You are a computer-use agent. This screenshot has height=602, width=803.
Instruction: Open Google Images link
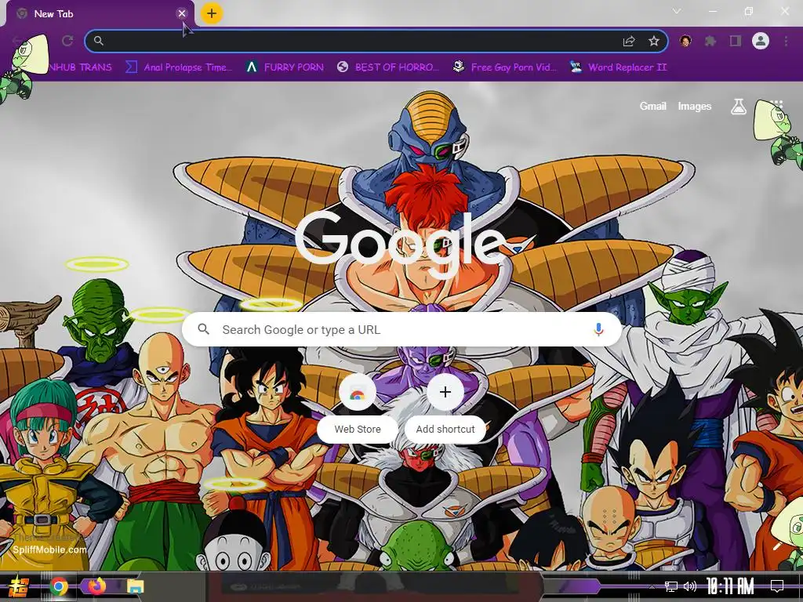tap(695, 106)
